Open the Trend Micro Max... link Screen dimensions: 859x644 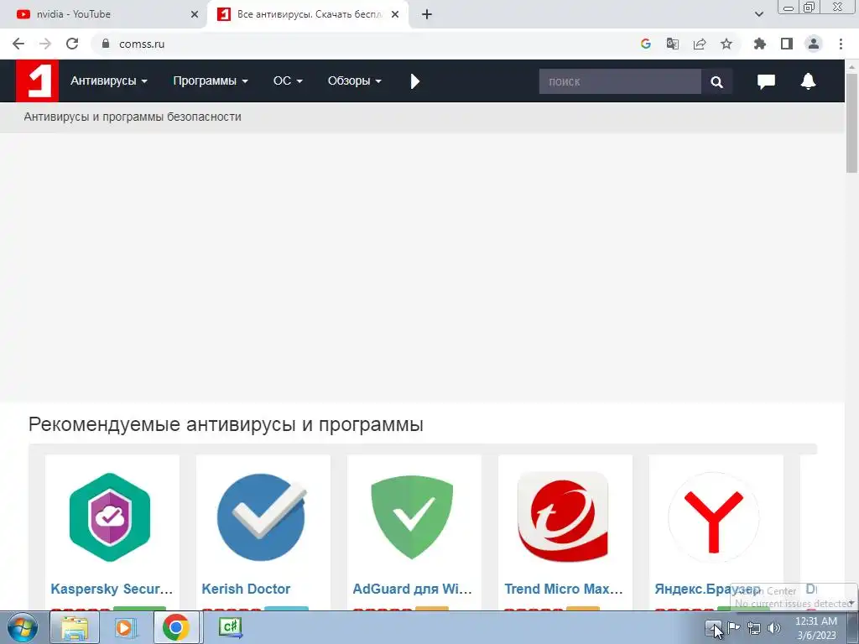click(564, 589)
